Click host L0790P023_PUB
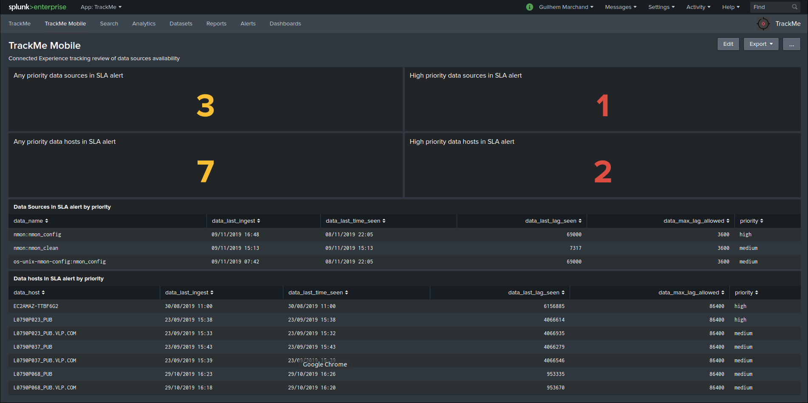The width and height of the screenshot is (808, 403). point(33,320)
